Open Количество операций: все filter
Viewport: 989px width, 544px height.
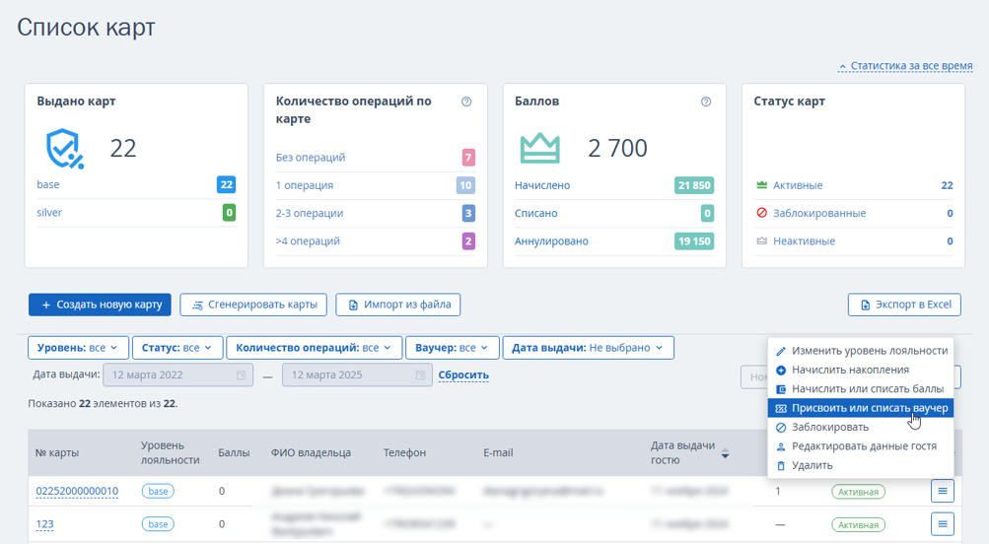point(315,348)
